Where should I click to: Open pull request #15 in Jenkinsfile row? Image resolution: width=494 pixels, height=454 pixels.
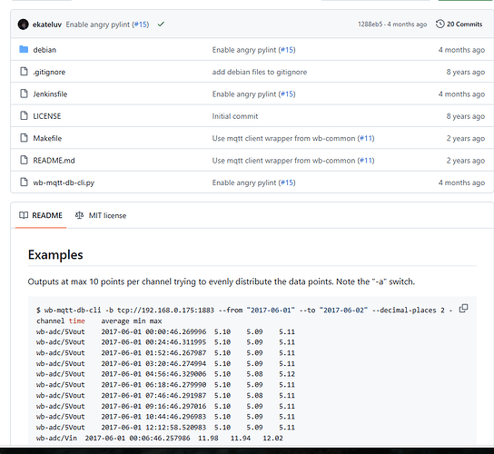(x=287, y=94)
